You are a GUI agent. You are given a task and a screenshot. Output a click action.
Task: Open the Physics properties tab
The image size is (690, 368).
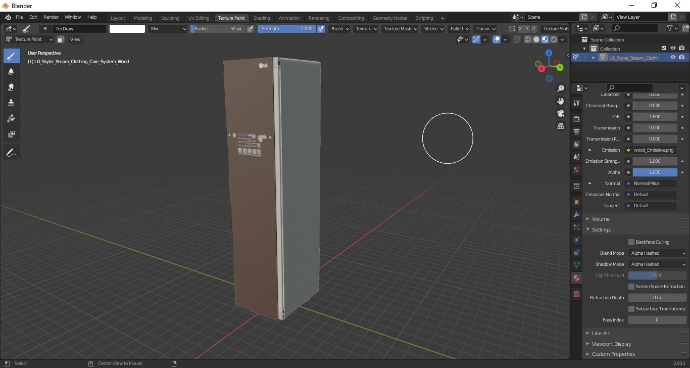[576, 240]
